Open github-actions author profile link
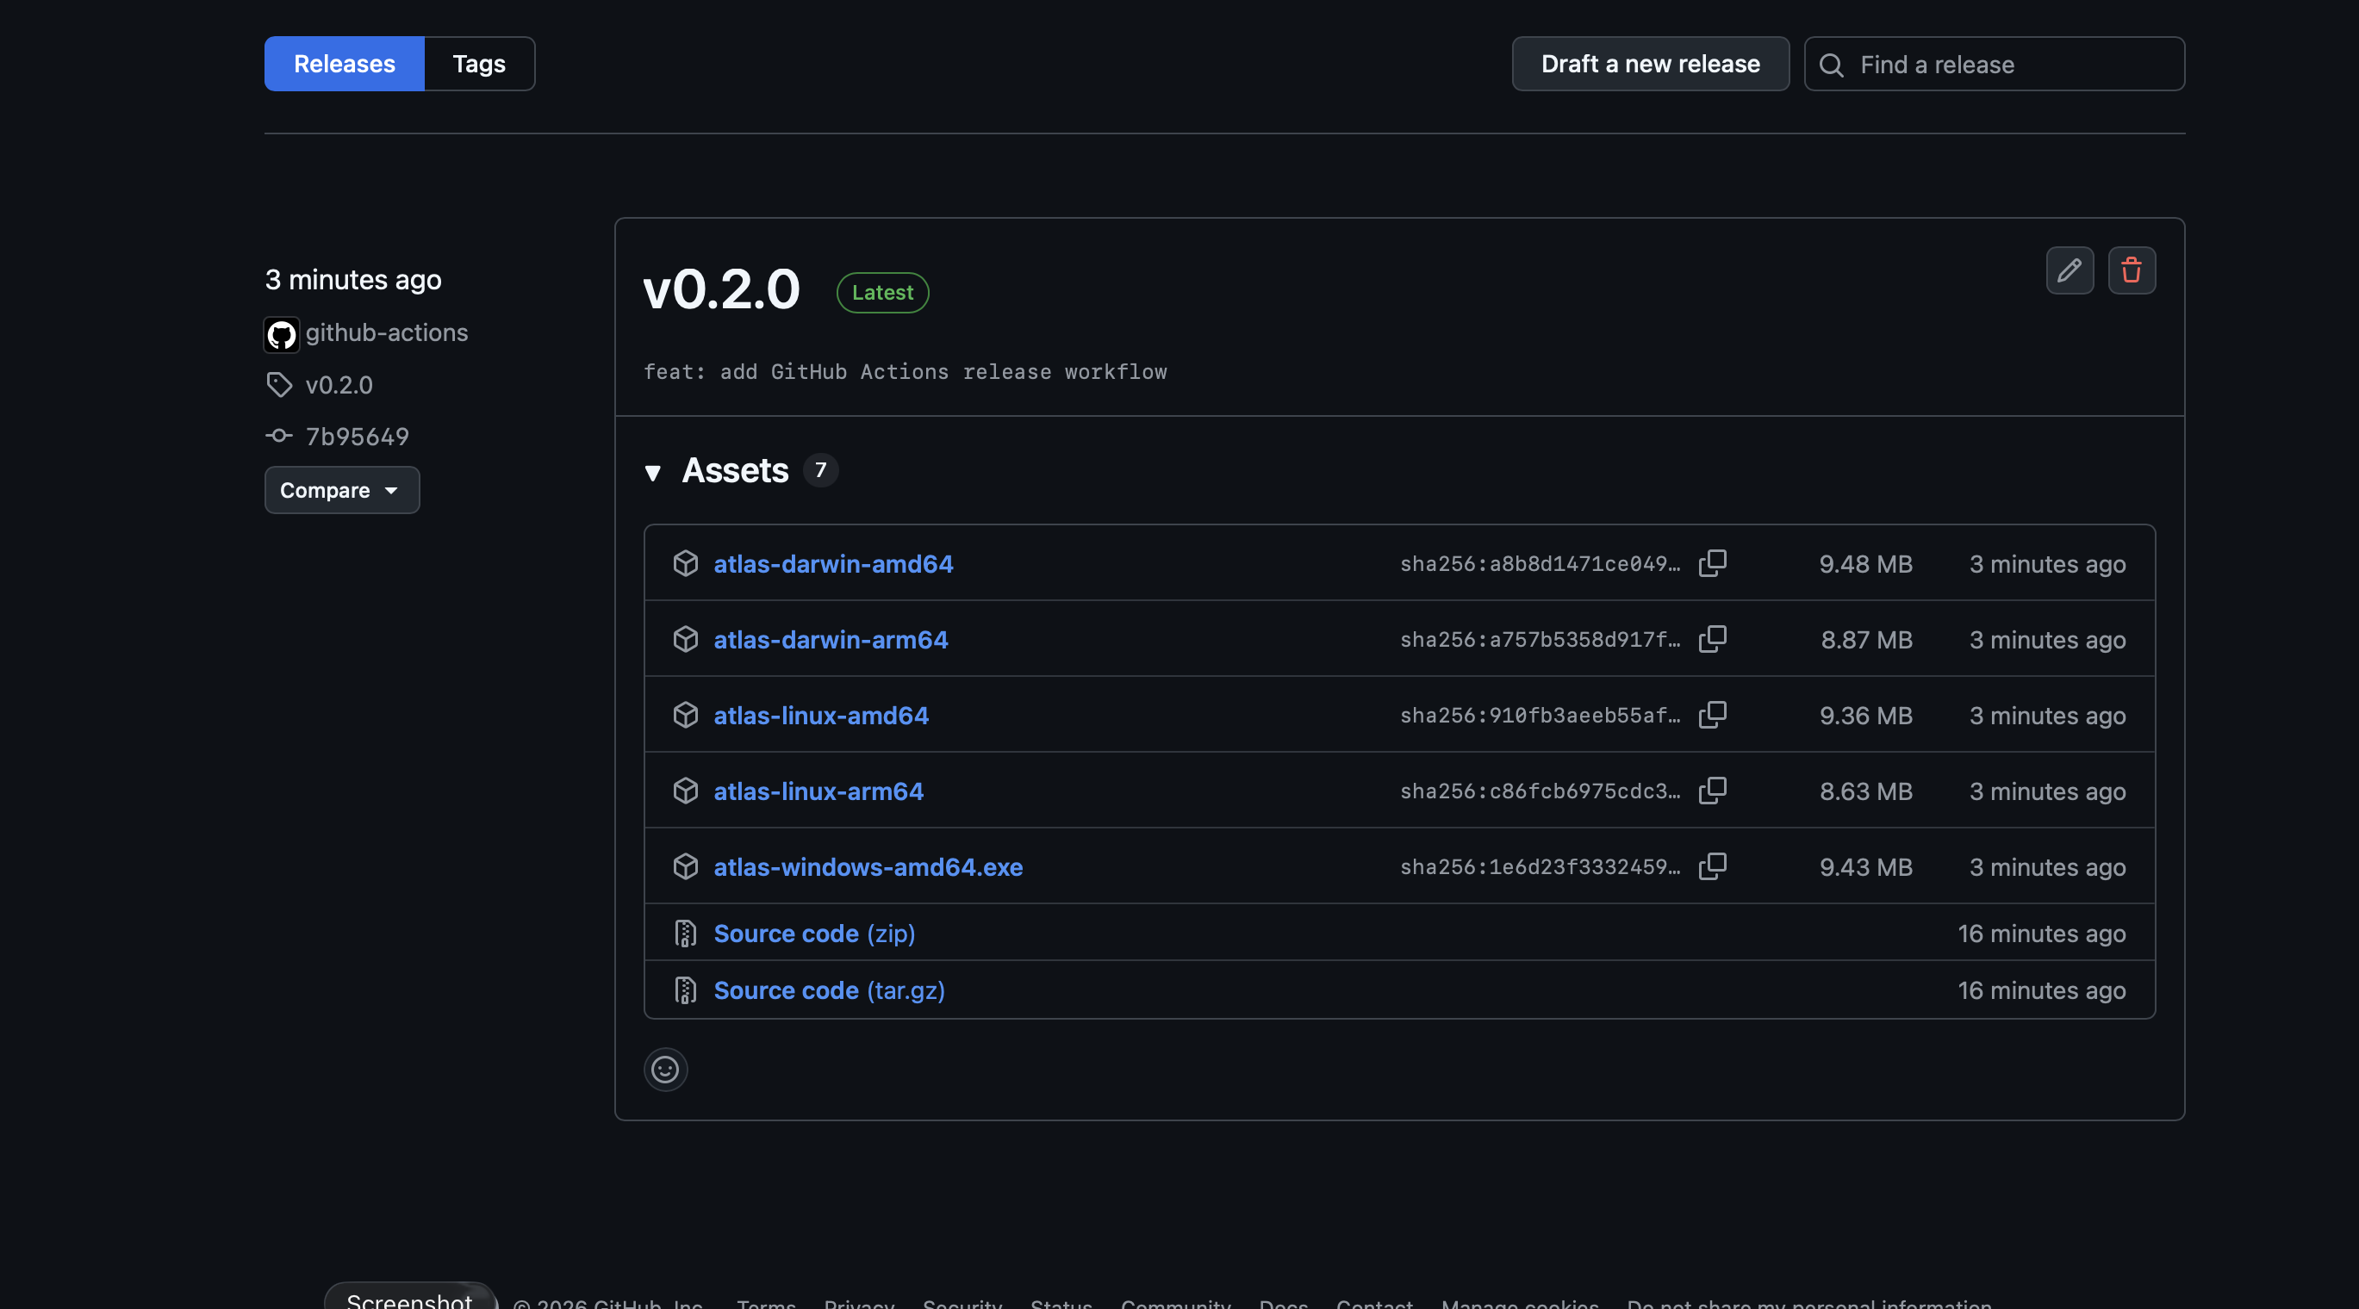The width and height of the screenshot is (2359, 1309). click(x=387, y=332)
